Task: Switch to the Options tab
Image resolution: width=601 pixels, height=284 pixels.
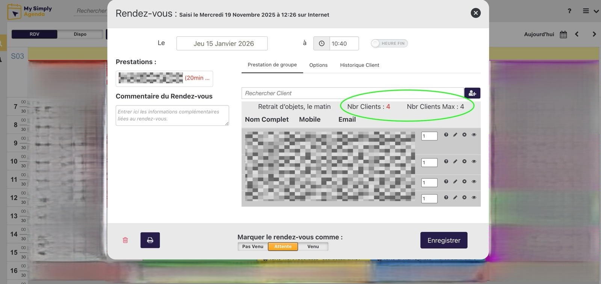Action: pyautogui.click(x=318, y=65)
